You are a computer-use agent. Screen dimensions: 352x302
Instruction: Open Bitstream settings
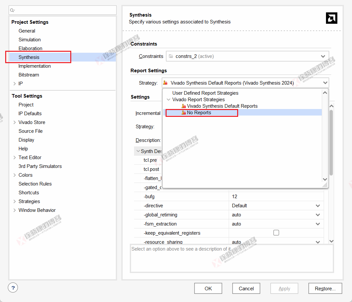(x=29, y=75)
